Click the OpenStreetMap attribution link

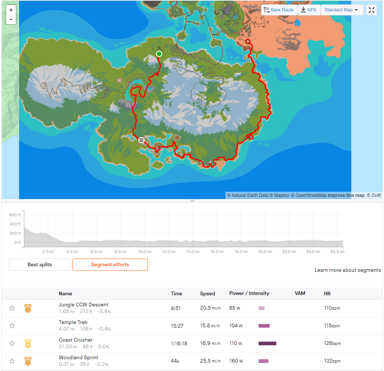point(309,195)
